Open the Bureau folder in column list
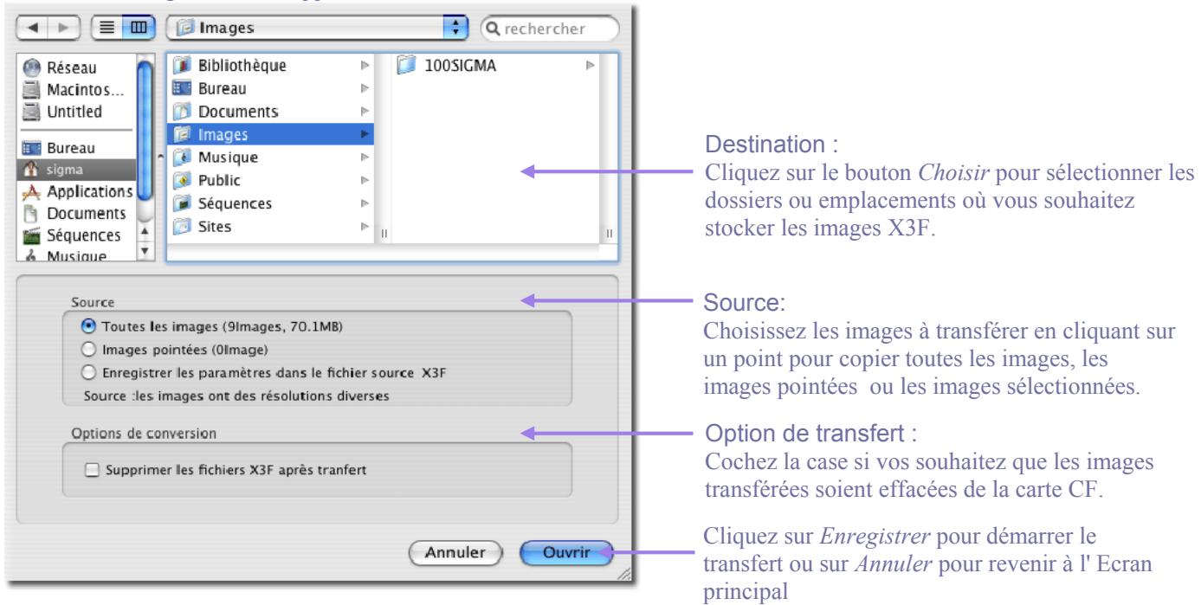 tap(270, 87)
